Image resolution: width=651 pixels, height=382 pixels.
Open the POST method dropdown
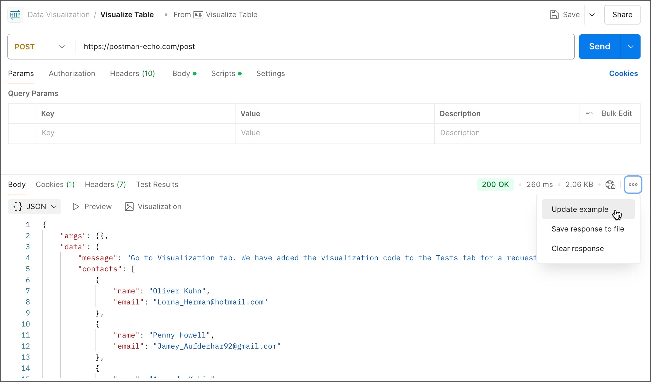(x=41, y=47)
